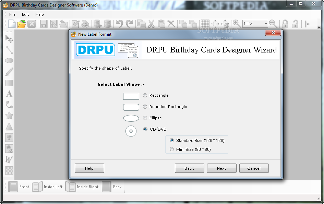The width and height of the screenshot is (324, 204).
Task: Select the text A tool
Action: [9, 94]
